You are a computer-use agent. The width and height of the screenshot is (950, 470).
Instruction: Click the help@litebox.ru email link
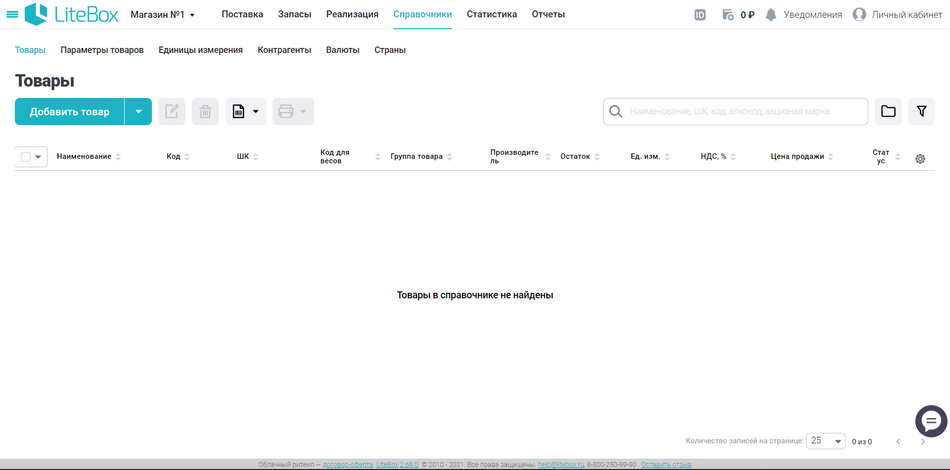(561, 465)
